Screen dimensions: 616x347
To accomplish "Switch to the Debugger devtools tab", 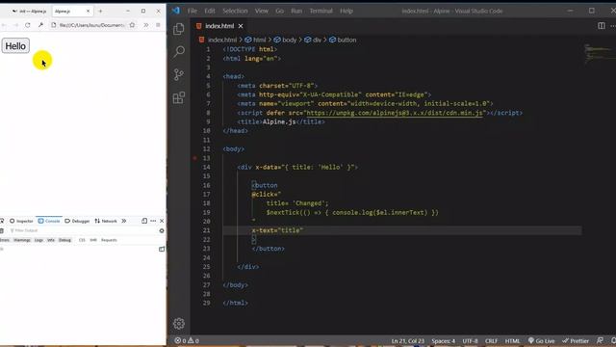I will click(x=77, y=221).
